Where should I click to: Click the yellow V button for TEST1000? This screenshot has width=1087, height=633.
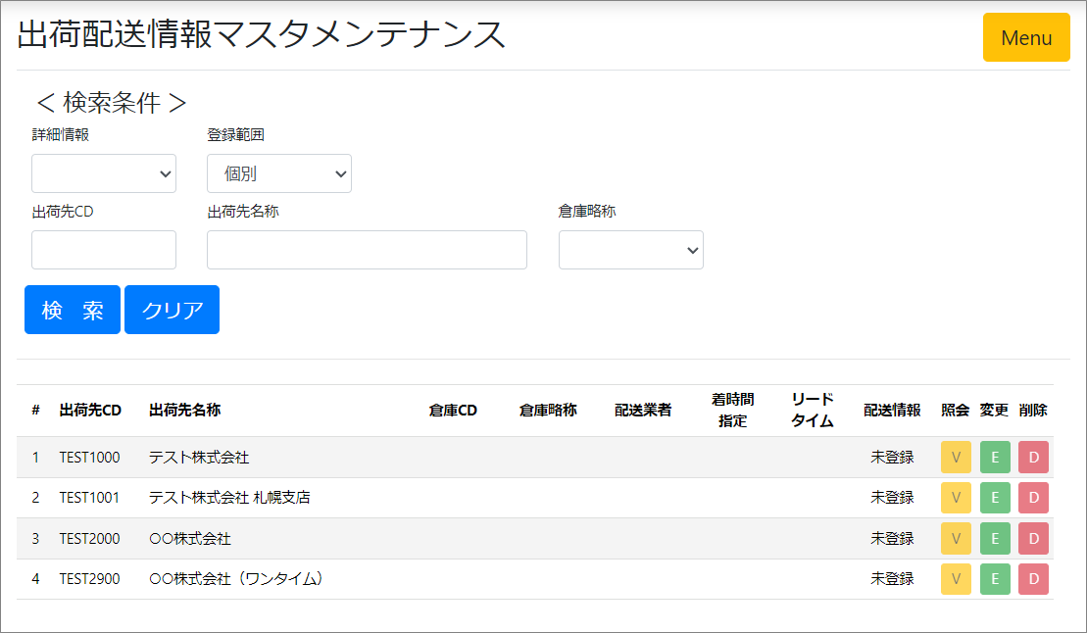[x=956, y=458]
